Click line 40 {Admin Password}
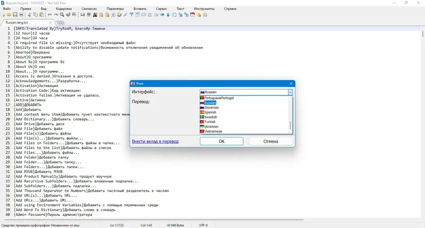425x228 pixels. click(53, 214)
